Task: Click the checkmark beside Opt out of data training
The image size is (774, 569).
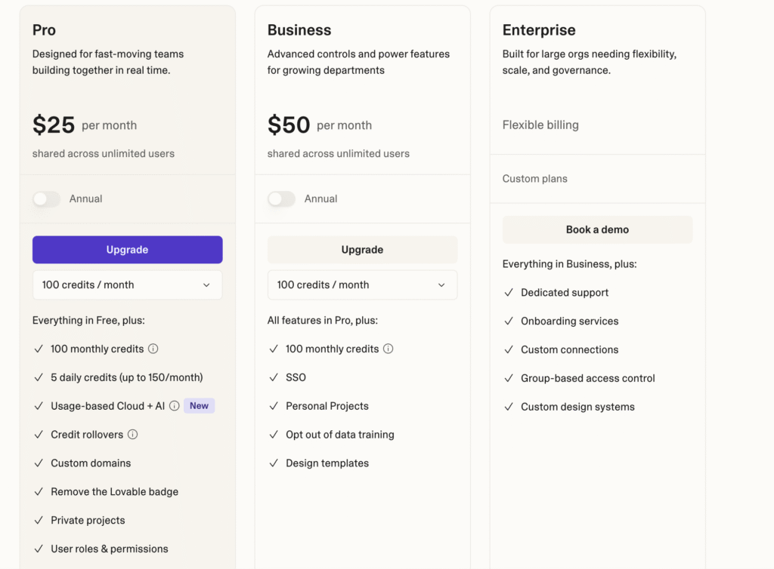Action: [x=274, y=435]
